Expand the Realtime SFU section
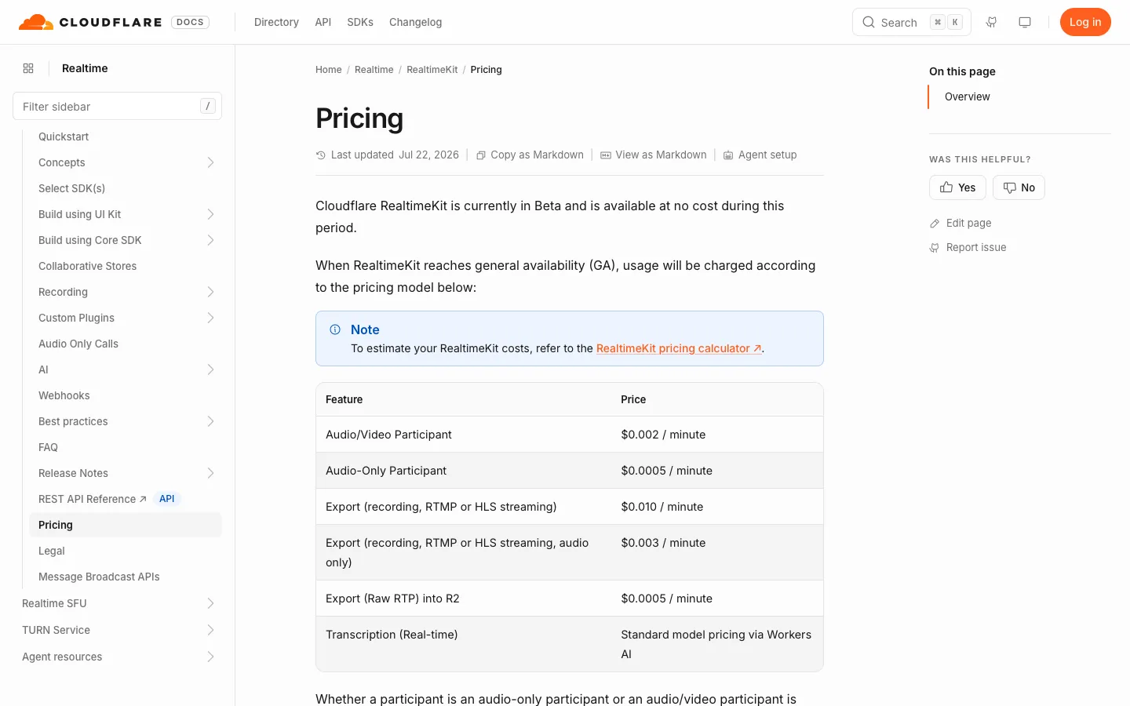 point(210,603)
